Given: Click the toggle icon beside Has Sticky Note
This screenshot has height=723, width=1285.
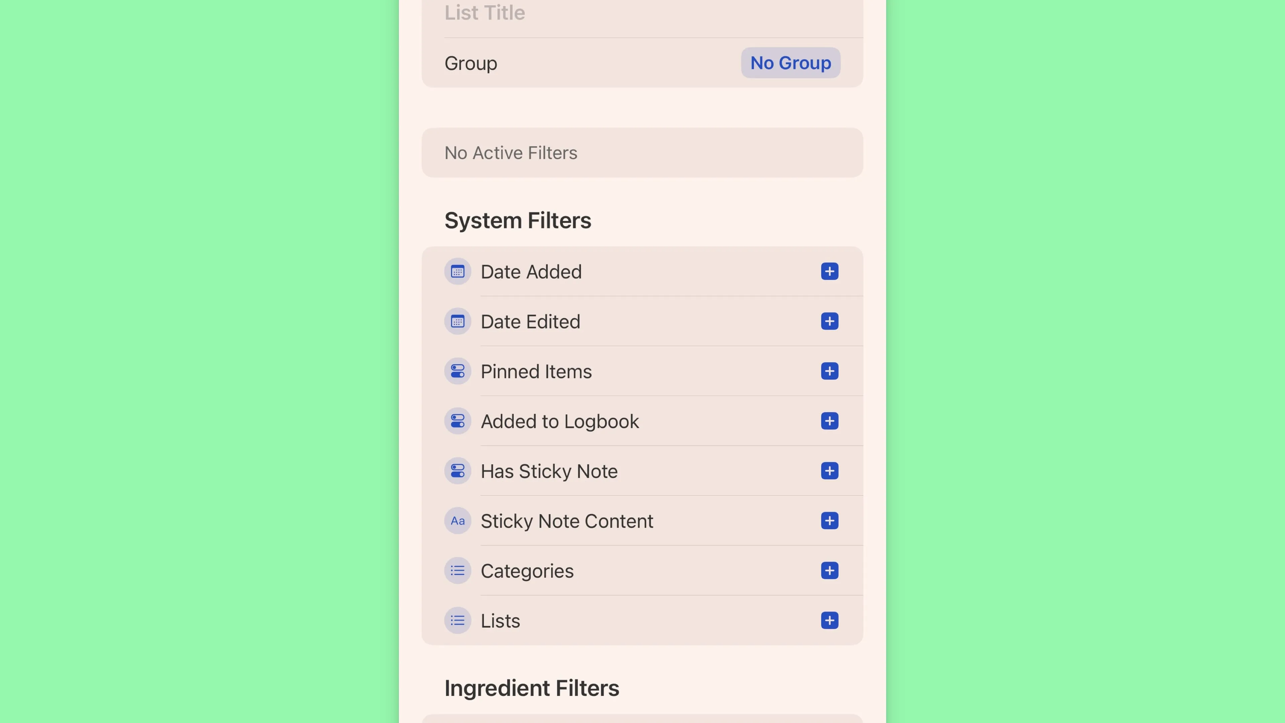Looking at the screenshot, I should point(457,471).
